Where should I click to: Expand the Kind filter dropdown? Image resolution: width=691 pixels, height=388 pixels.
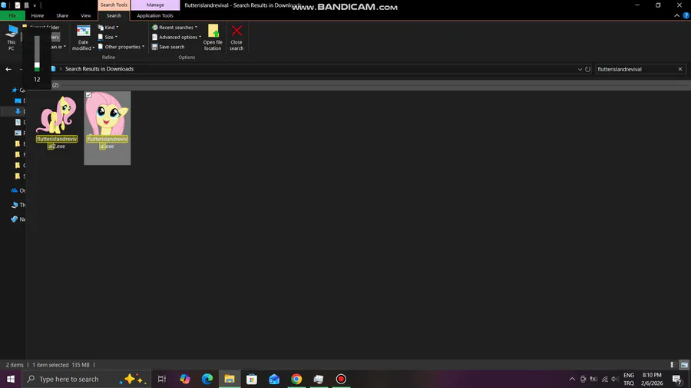coord(108,28)
